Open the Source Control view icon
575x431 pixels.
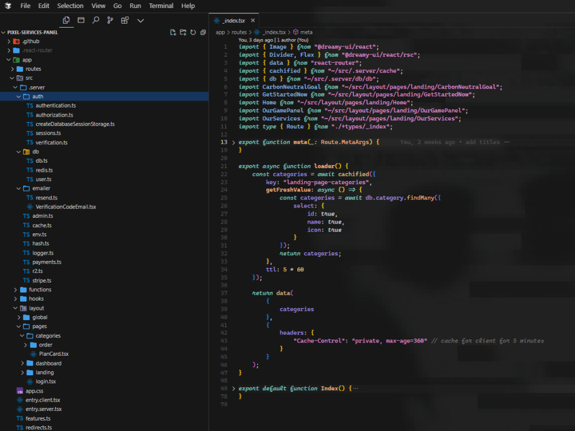[110, 20]
